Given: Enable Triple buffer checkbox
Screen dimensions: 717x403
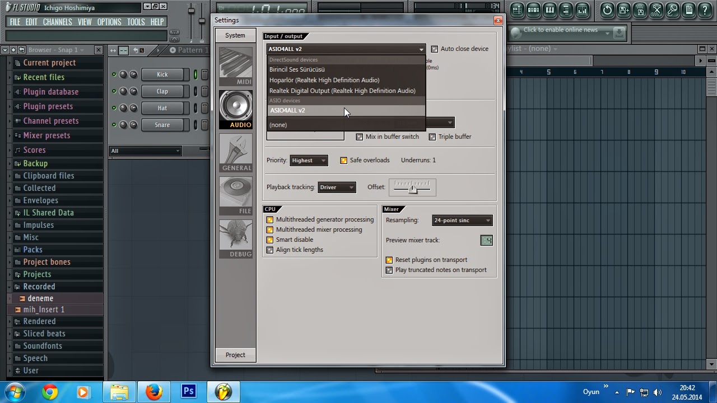Looking at the screenshot, I should tap(432, 137).
